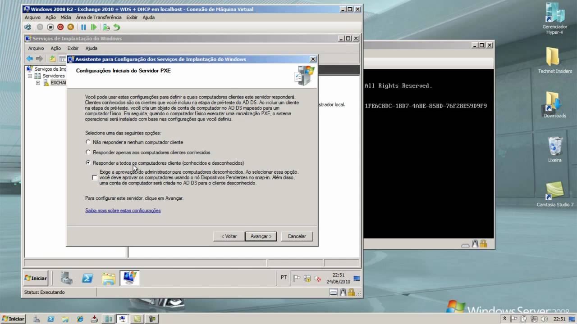Click 'Status: Executando' status bar text

click(44, 292)
